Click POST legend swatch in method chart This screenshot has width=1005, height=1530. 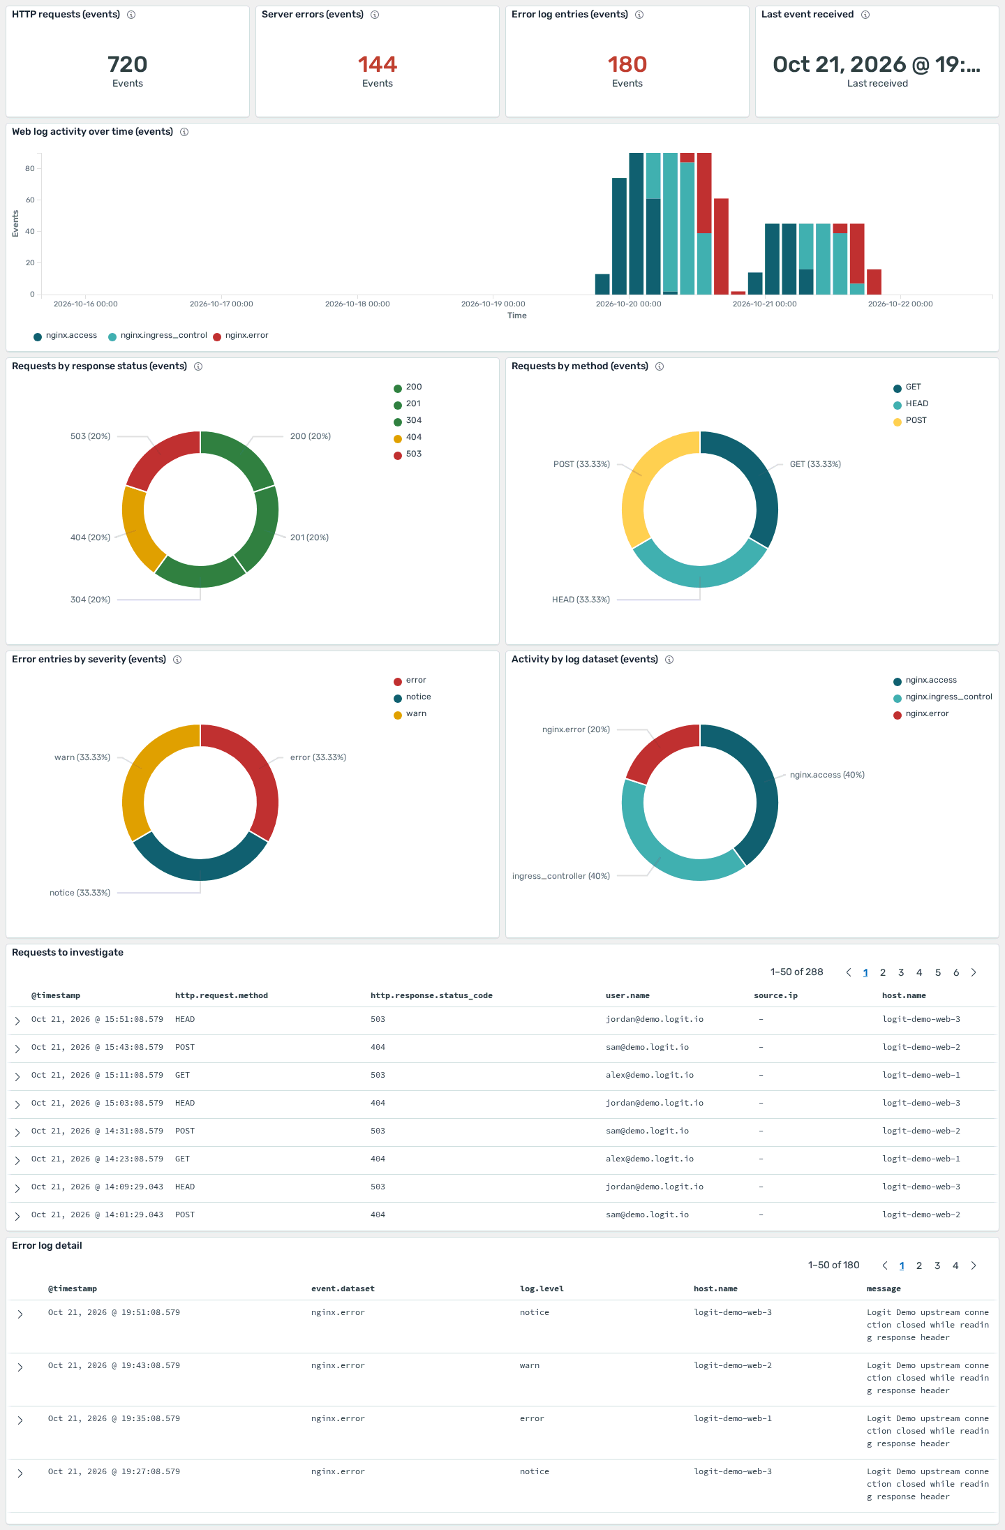[x=898, y=422]
